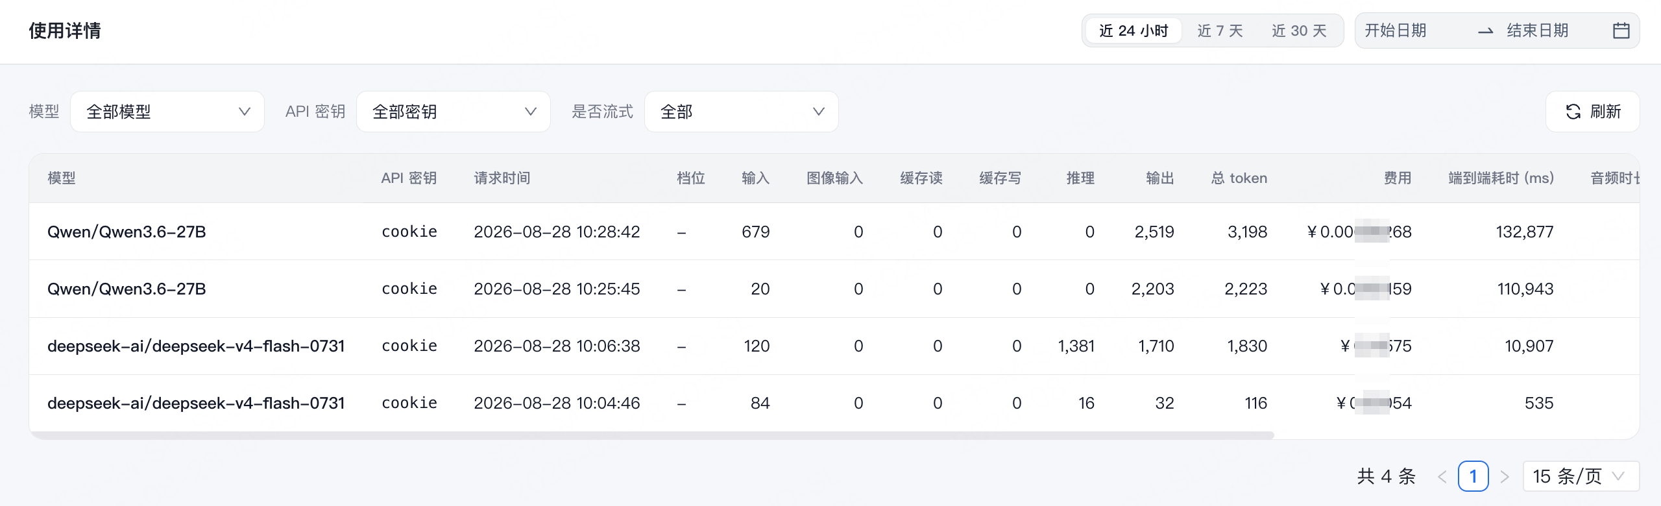
Task: Open the 15 条/页 page size dropdown
Action: (1581, 476)
